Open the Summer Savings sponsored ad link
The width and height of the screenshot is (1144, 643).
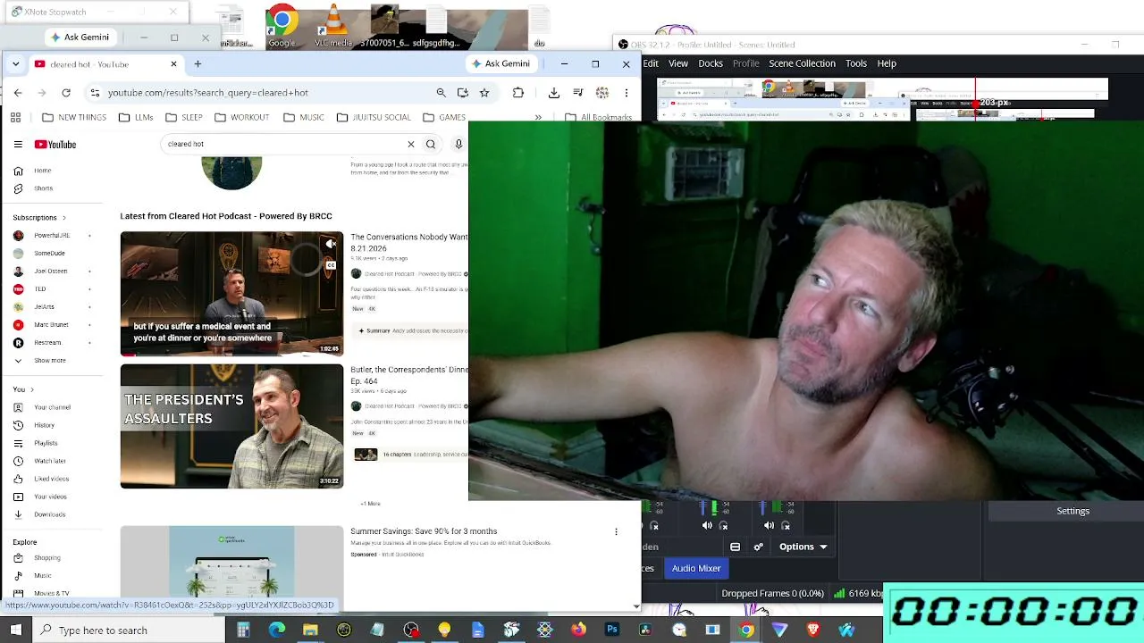424,531
